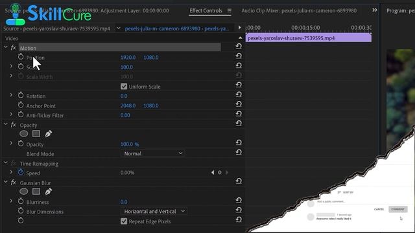
Task: Toggle the Time Remapping fx switch
Action: 13,163
